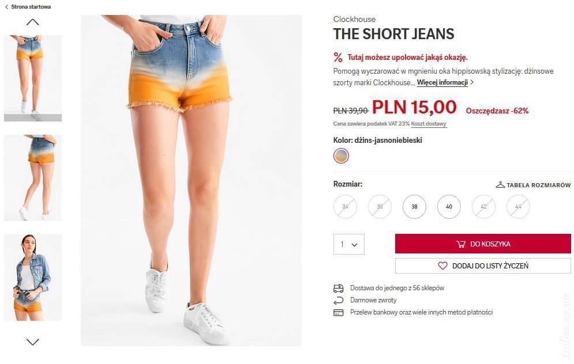Go back to Strona startowa
Screen dimensions: 574x364
pos(28,6)
